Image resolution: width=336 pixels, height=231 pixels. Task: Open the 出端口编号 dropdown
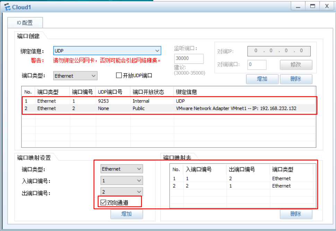click(x=121, y=192)
